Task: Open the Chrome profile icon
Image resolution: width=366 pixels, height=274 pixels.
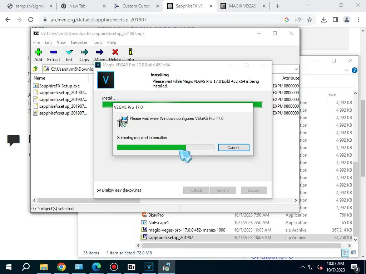Action: [x=347, y=20]
